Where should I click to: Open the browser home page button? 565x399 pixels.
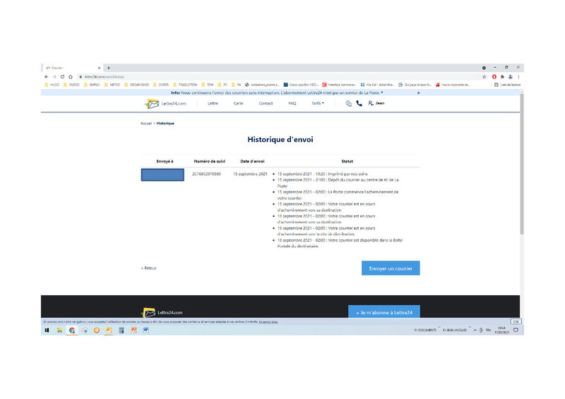point(71,77)
